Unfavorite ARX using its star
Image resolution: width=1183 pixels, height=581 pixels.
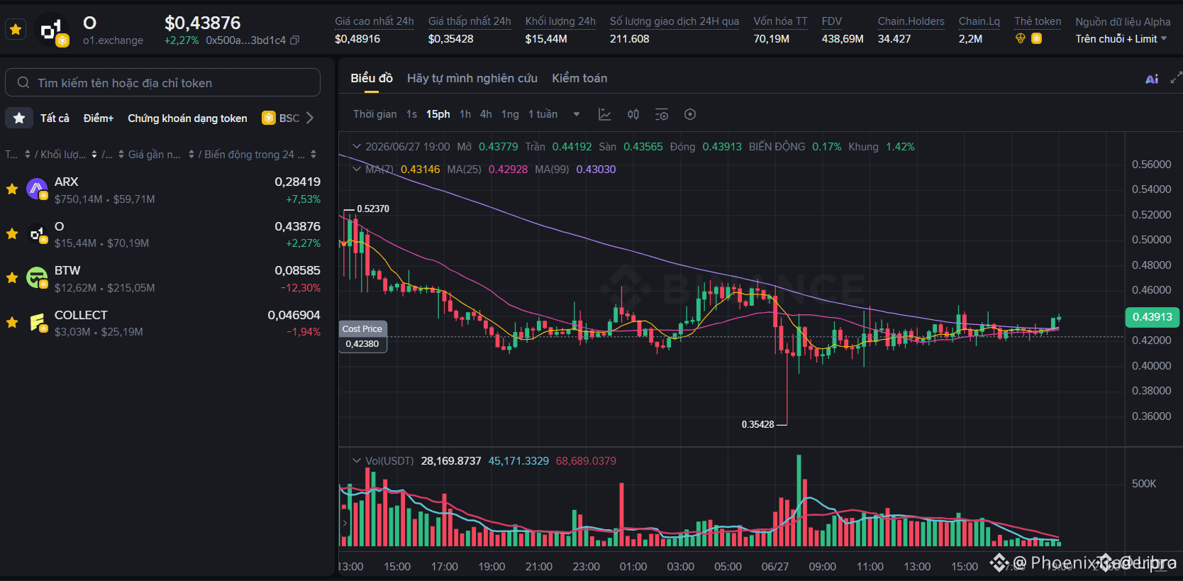[12, 189]
